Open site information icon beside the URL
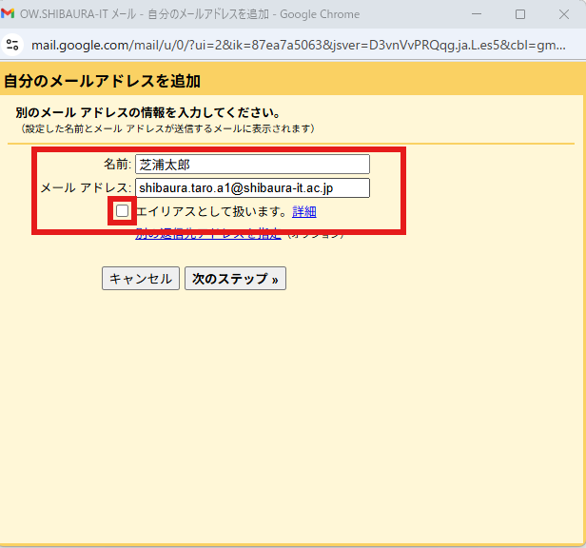 (12, 45)
